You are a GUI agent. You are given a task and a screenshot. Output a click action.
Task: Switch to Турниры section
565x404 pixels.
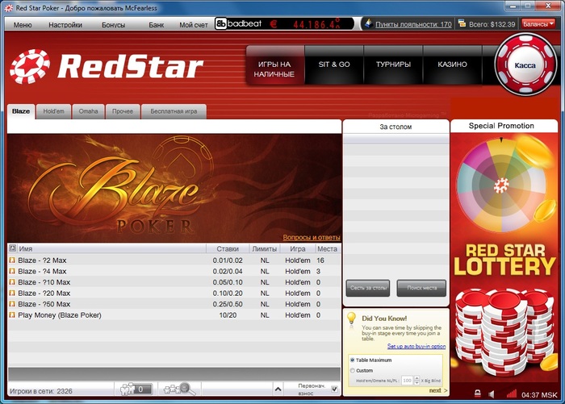tap(393, 65)
